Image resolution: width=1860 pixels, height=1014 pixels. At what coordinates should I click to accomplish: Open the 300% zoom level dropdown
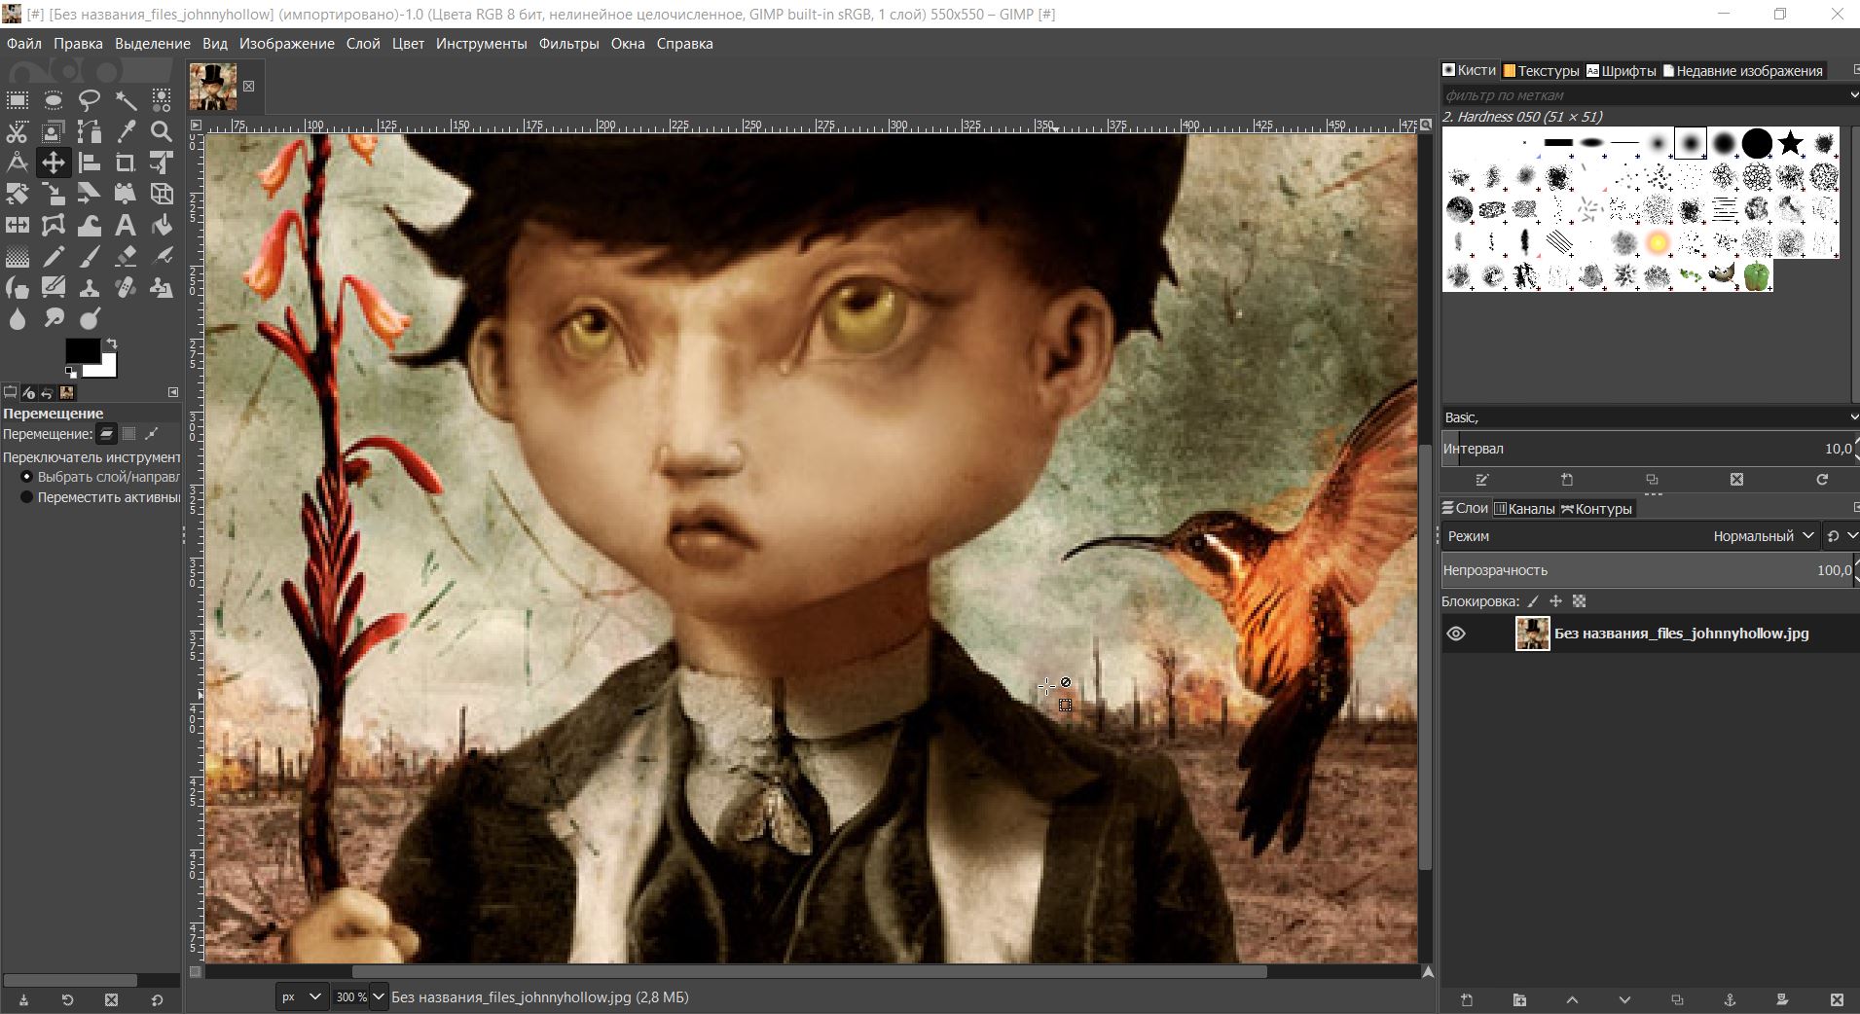tap(378, 996)
